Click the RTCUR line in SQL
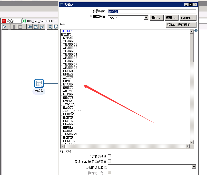207x175 pixels. (67, 84)
